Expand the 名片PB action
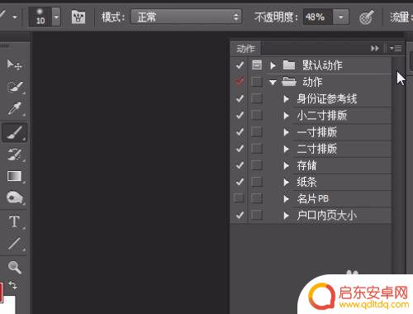Image resolution: width=413 pixels, height=314 pixels. (x=287, y=198)
